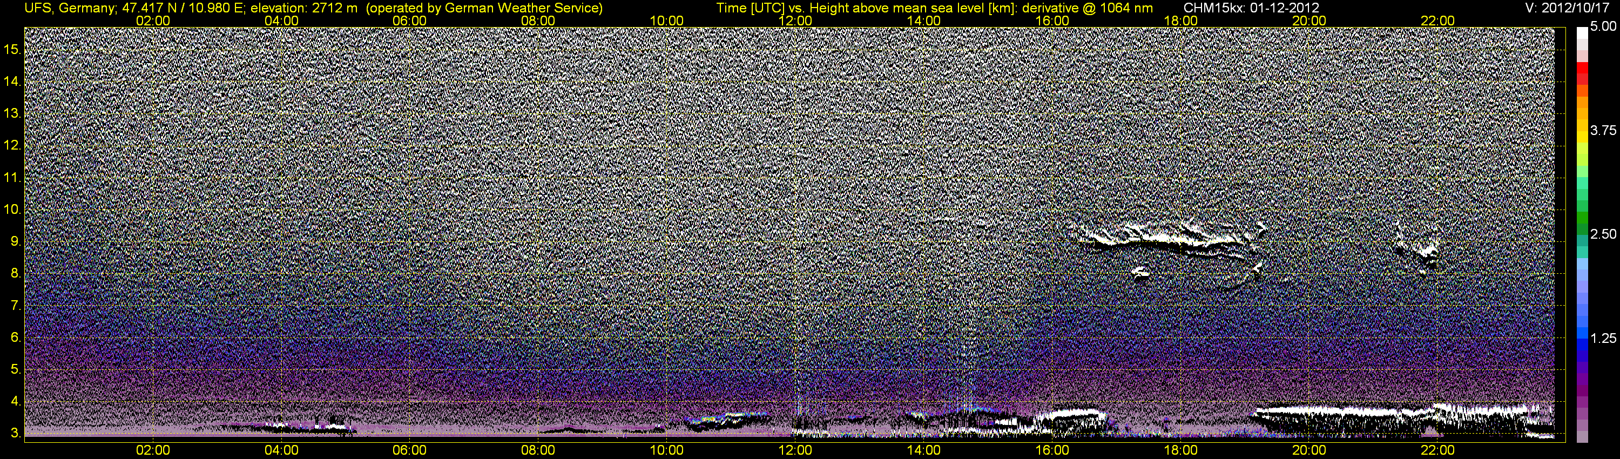1620x459 pixels.
Task: Click the height axis label 9
Action: pyautogui.click(x=15, y=241)
